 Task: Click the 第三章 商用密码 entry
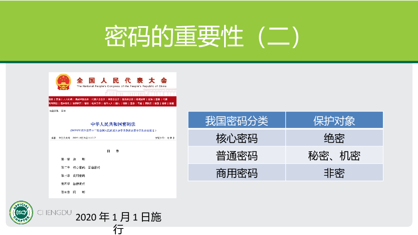click(73, 175)
